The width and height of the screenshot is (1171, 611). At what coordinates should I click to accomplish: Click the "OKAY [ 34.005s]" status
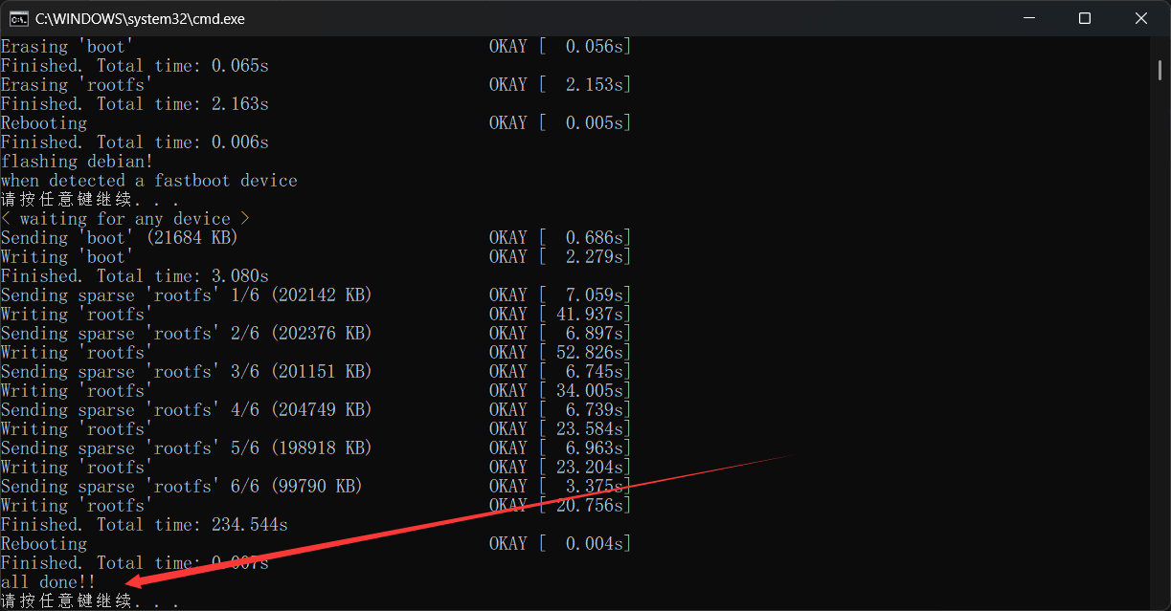560,391
